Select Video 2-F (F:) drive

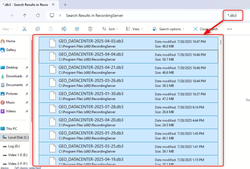15,164
